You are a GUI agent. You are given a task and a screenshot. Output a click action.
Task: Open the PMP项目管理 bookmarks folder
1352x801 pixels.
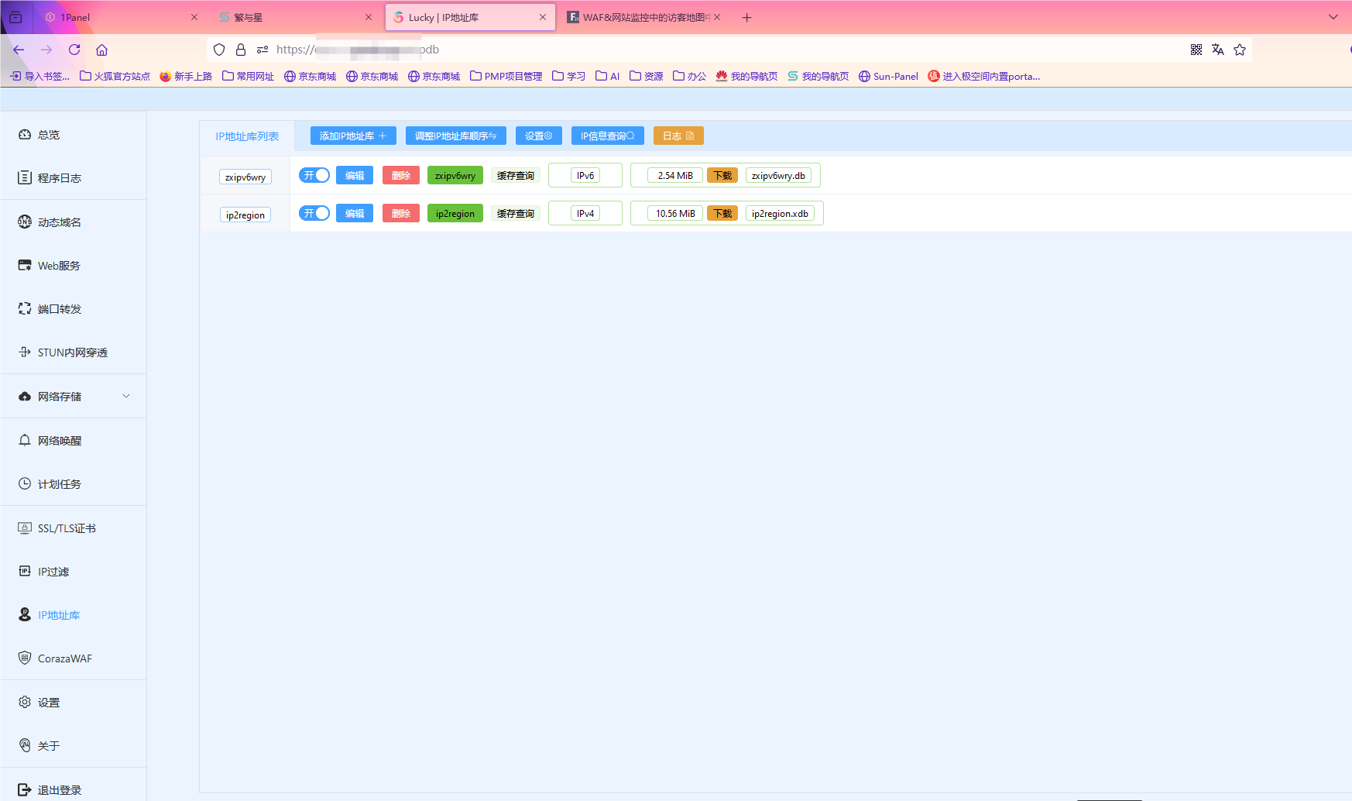click(506, 76)
